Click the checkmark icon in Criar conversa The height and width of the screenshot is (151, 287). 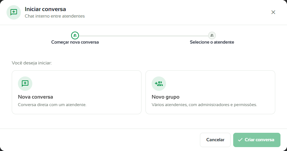click(240, 140)
